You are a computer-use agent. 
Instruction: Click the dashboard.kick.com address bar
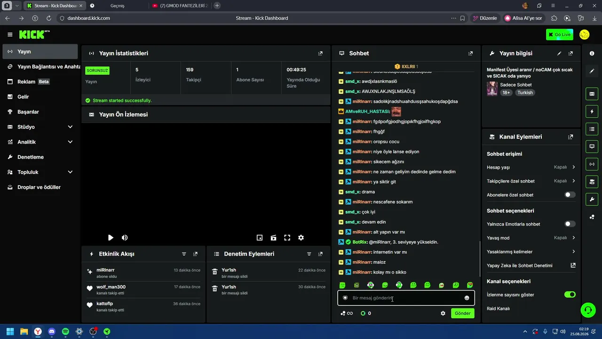(88, 18)
